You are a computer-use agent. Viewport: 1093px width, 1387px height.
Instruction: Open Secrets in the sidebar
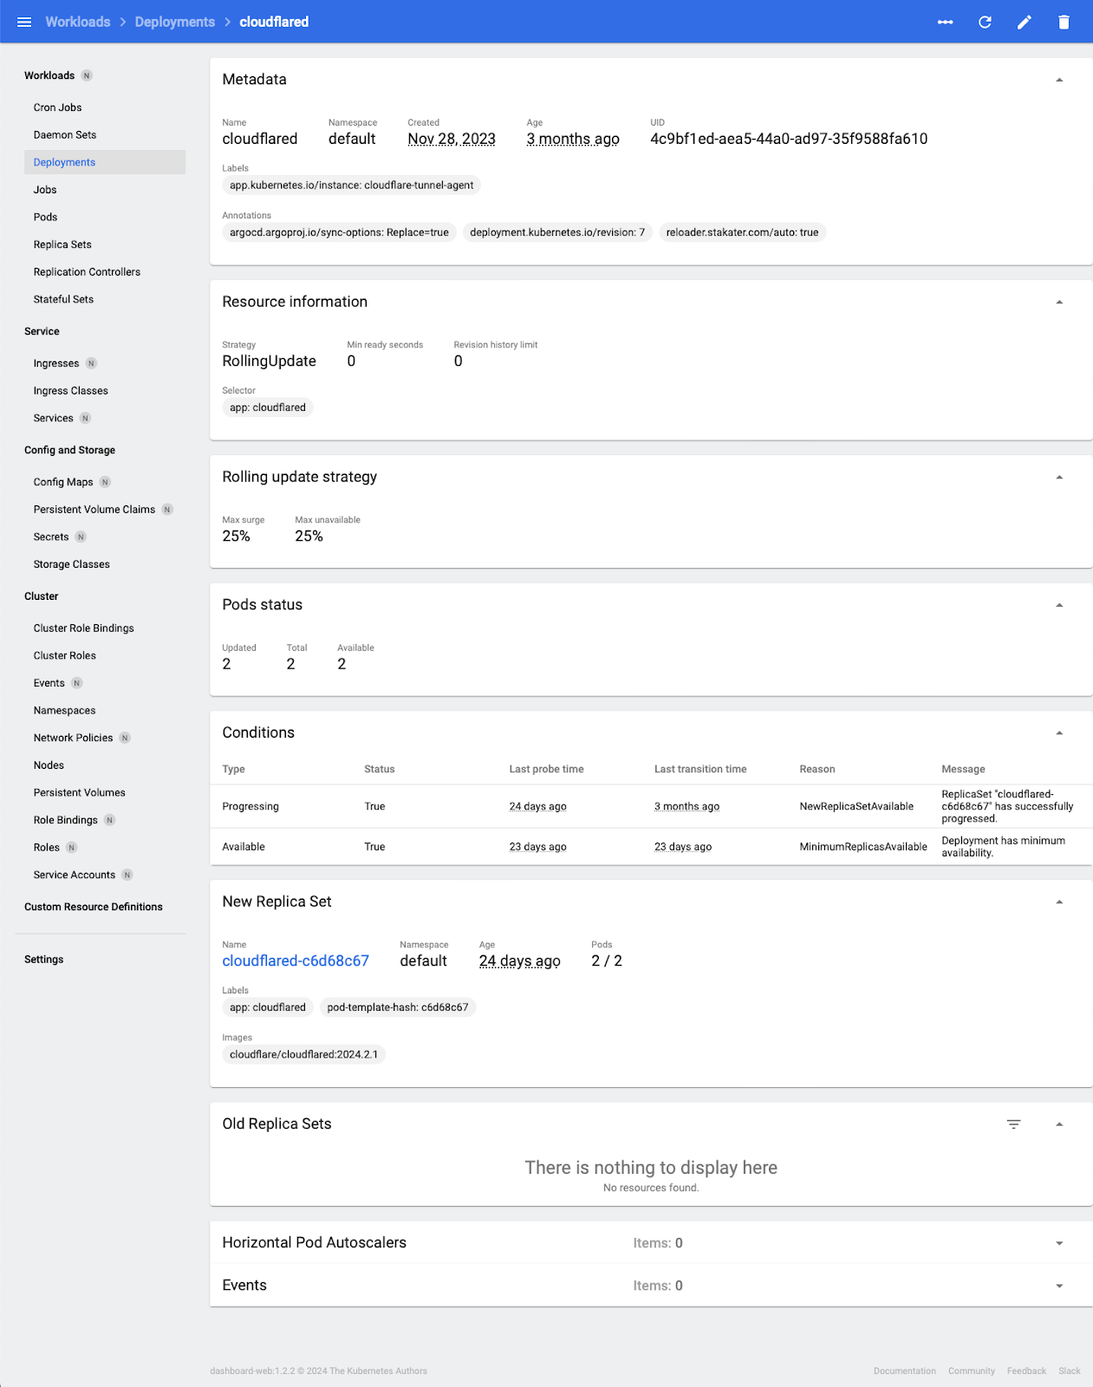(51, 537)
